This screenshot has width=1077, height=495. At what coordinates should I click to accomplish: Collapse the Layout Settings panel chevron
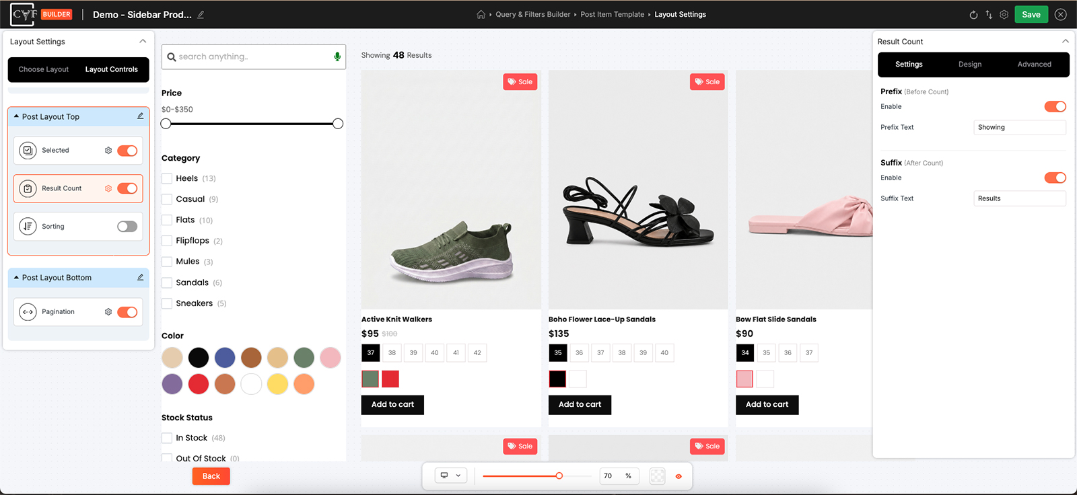click(x=143, y=42)
